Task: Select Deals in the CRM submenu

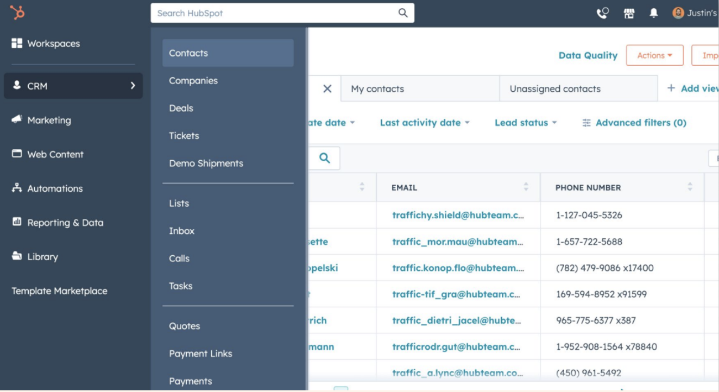Action: pyautogui.click(x=181, y=108)
